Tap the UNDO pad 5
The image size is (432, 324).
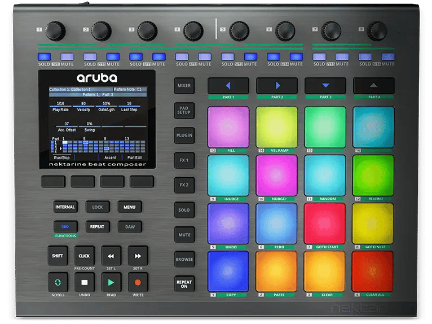tap(228, 224)
